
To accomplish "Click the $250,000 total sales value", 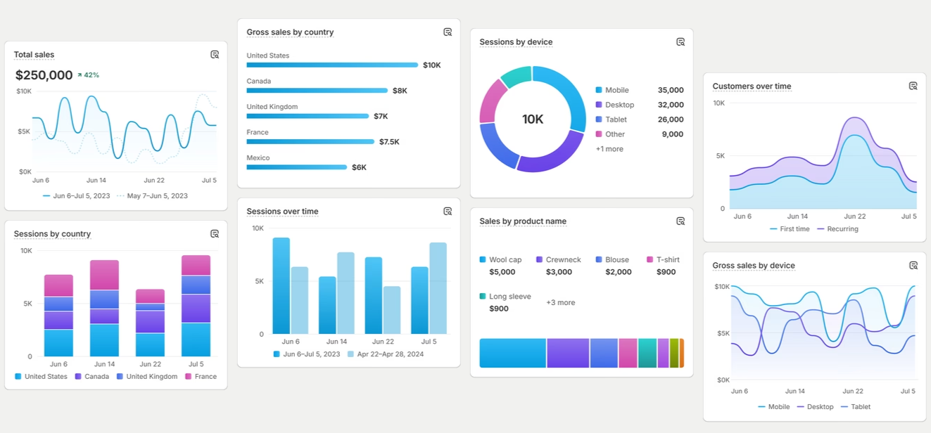I will click(44, 75).
